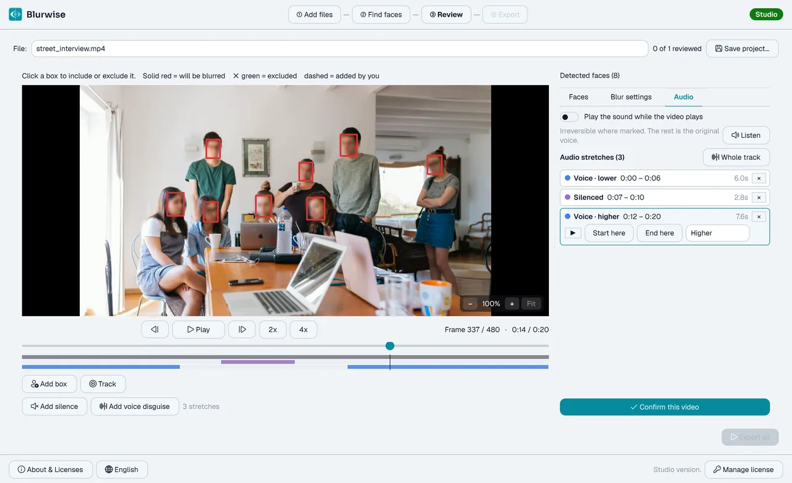Click the file name field street_interview.mp4
The width and height of the screenshot is (792, 483).
coord(340,49)
